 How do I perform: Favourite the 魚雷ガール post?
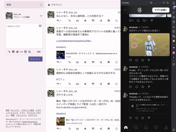pos(85,62)
